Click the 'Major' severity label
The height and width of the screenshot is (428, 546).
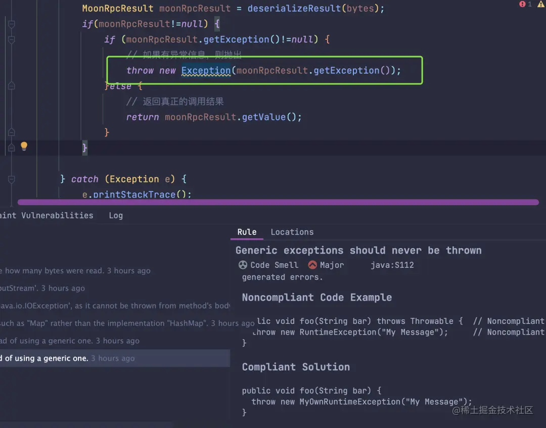[x=332, y=265]
